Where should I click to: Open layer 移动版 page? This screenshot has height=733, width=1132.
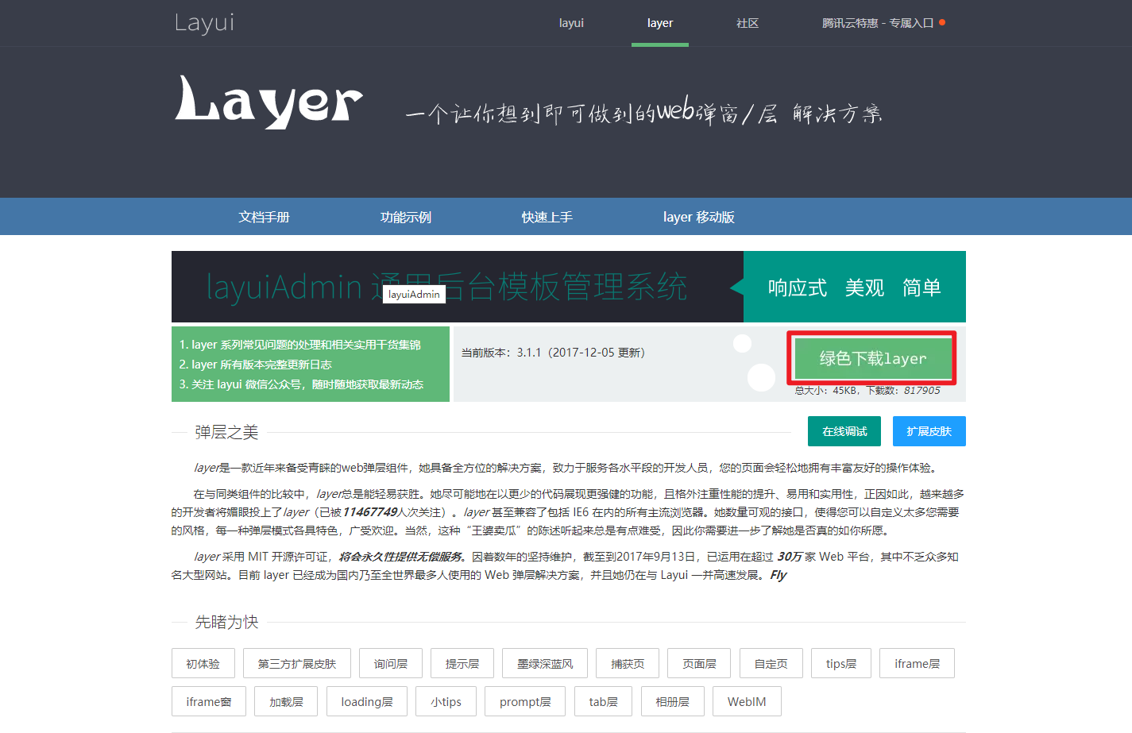click(x=698, y=217)
